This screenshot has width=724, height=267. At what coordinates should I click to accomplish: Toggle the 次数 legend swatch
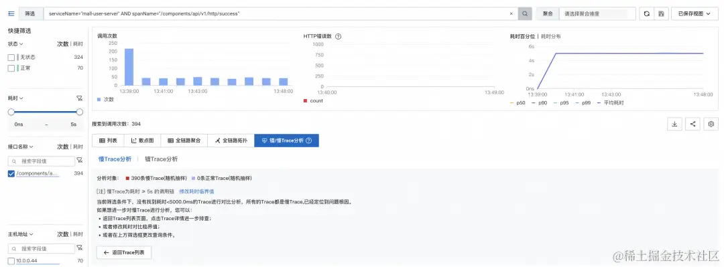[x=99, y=99]
